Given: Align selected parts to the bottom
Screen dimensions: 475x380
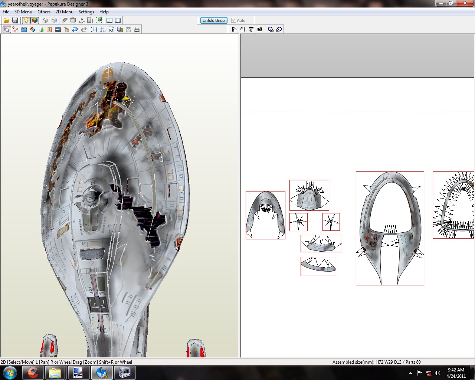Looking at the screenshot, I should click(x=260, y=29).
